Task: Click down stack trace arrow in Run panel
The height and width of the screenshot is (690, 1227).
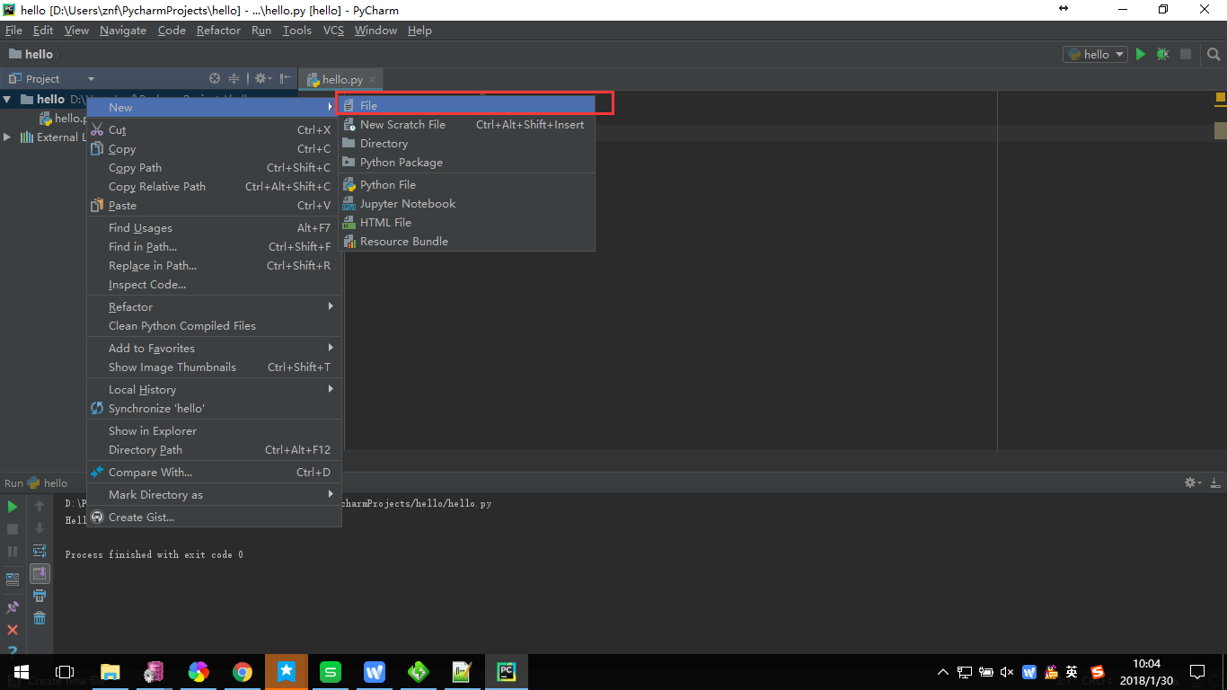Action: 40,529
